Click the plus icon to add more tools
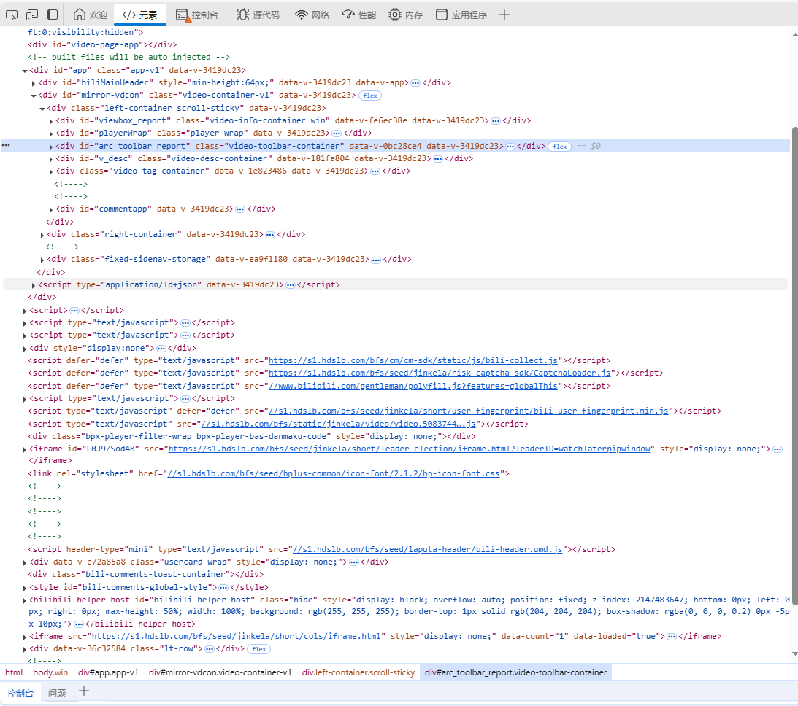This screenshot has height=706, width=798. click(x=504, y=15)
